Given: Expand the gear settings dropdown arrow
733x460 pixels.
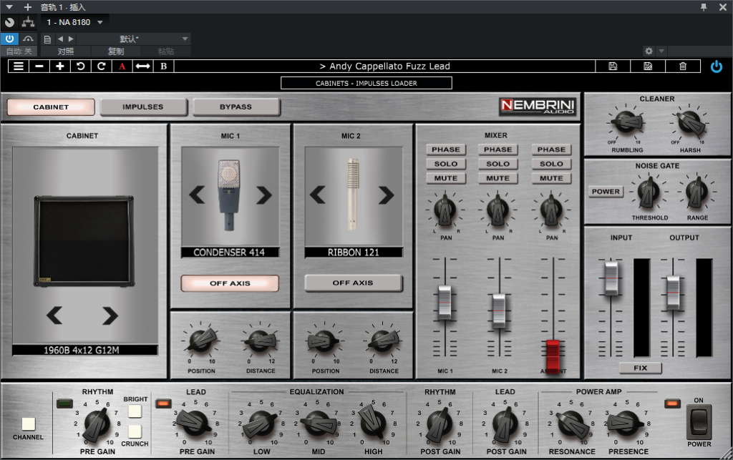Looking at the screenshot, I should coord(661,52).
